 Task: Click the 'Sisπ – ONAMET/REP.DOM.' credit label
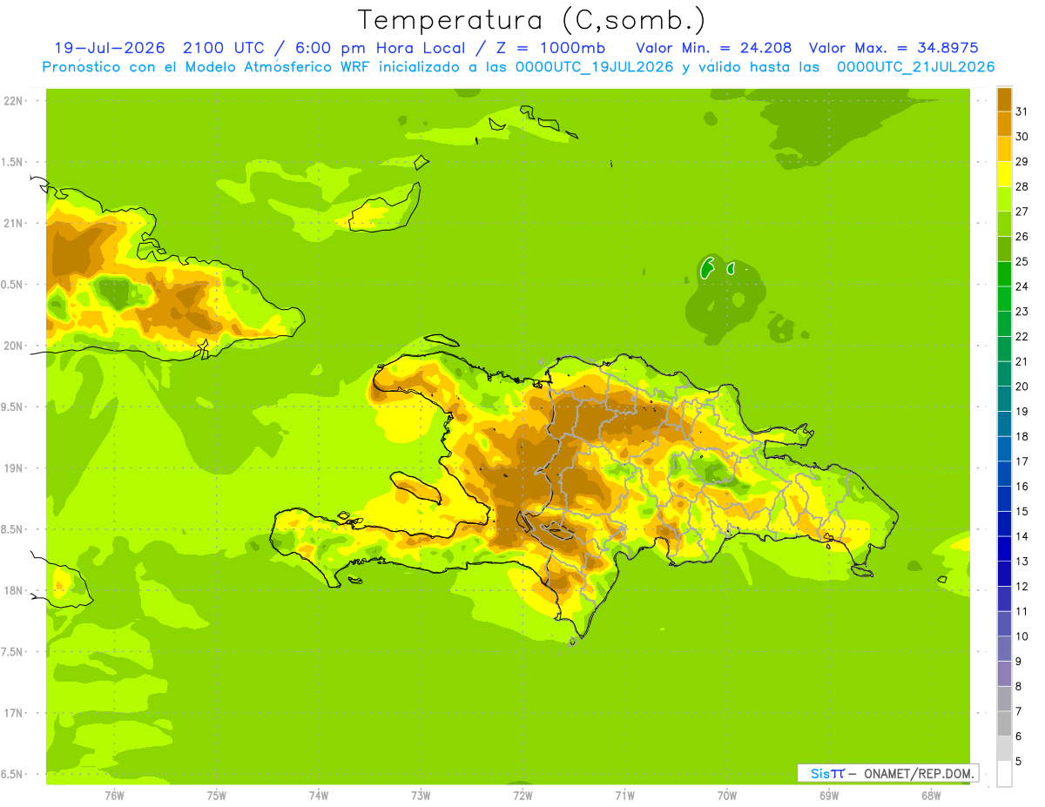tap(888, 773)
